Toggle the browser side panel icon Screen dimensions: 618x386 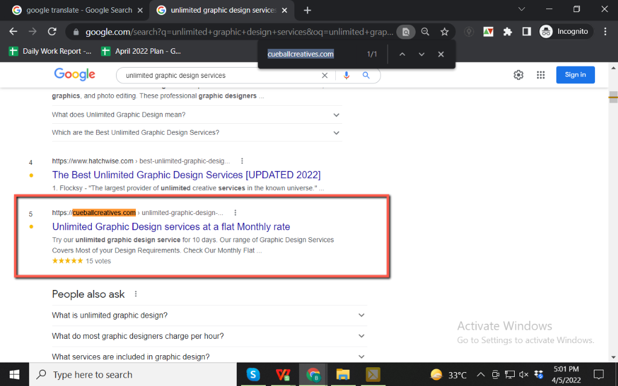point(526,31)
